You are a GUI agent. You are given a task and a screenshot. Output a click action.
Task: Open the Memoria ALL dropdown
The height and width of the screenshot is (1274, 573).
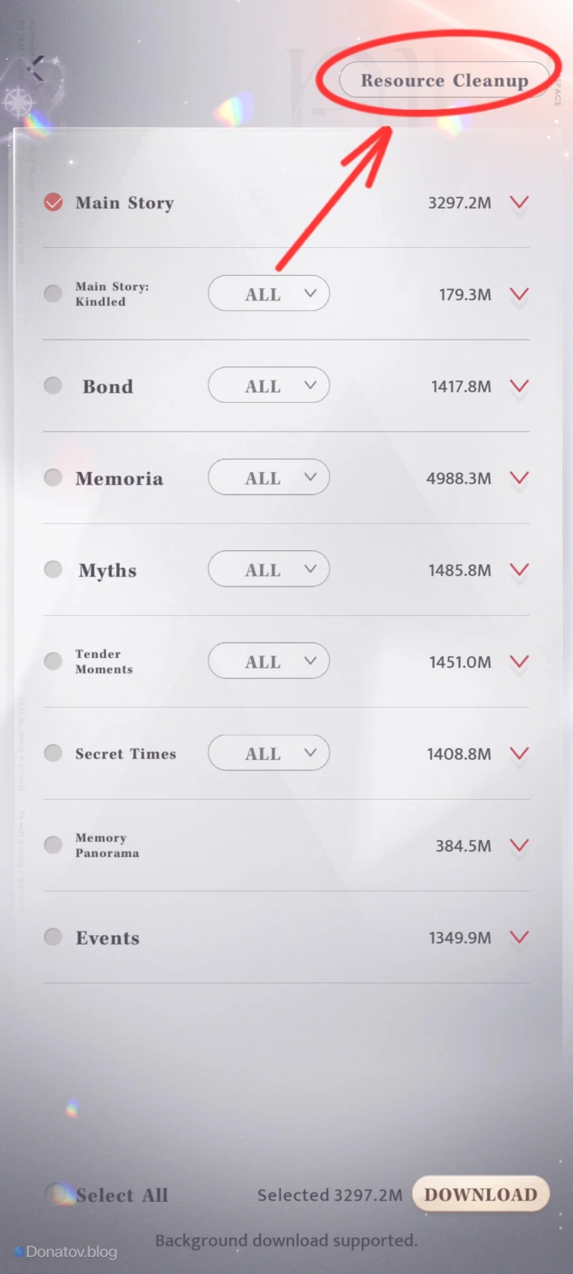tap(269, 477)
